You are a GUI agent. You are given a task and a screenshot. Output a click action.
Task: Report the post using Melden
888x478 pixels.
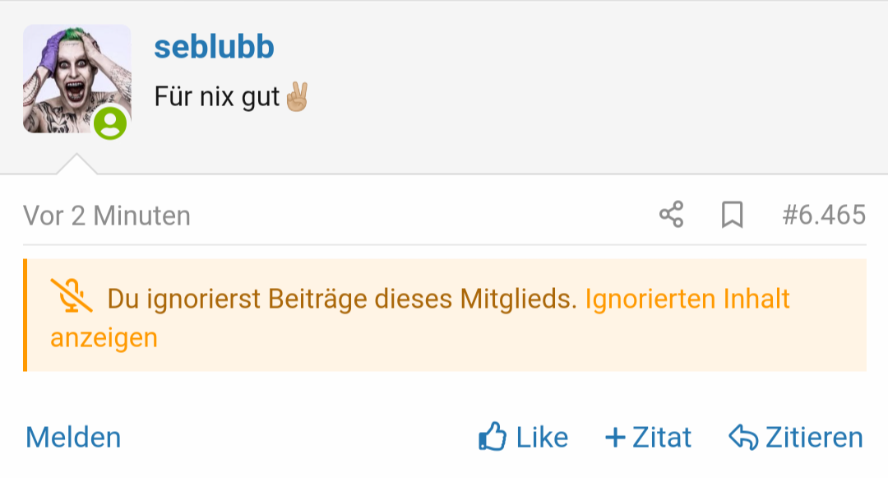coord(73,437)
